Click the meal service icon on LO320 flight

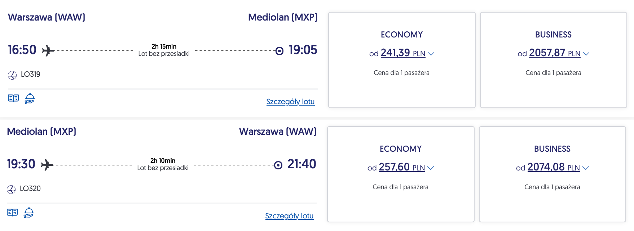29,213
